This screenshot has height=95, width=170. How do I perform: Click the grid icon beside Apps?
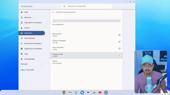[22, 54]
